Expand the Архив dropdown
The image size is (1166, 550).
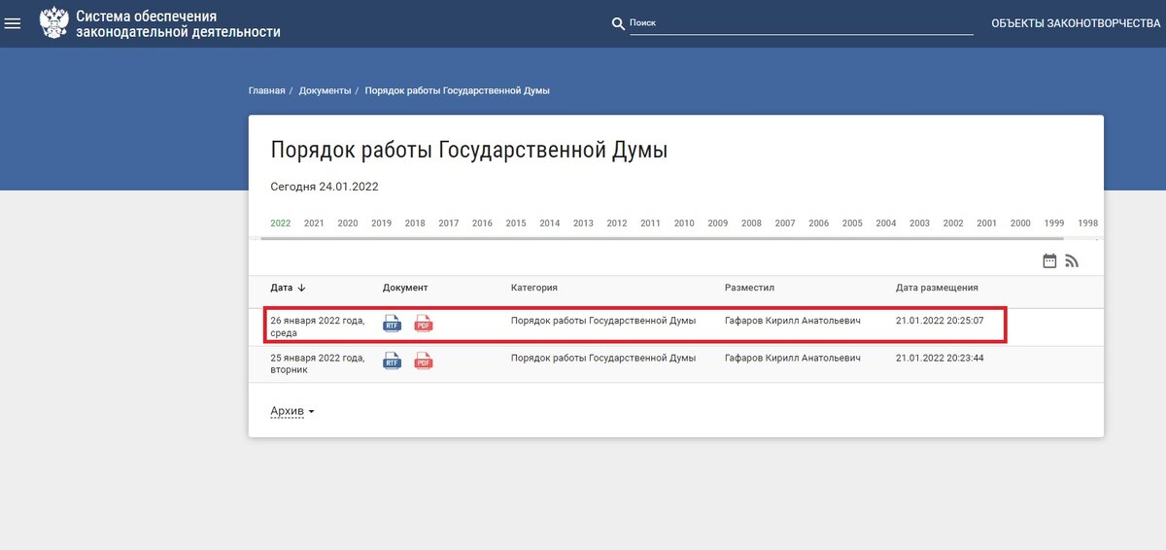coord(291,411)
